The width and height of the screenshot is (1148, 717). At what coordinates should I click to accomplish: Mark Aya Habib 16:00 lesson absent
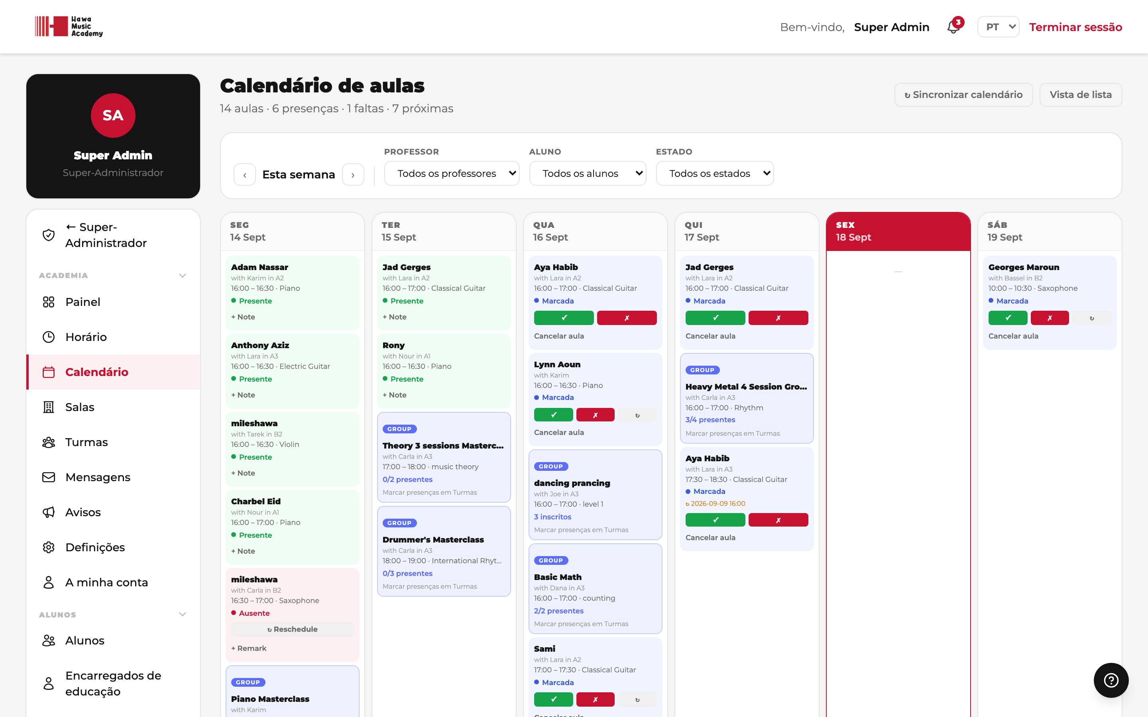pyautogui.click(x=627, y=318)
